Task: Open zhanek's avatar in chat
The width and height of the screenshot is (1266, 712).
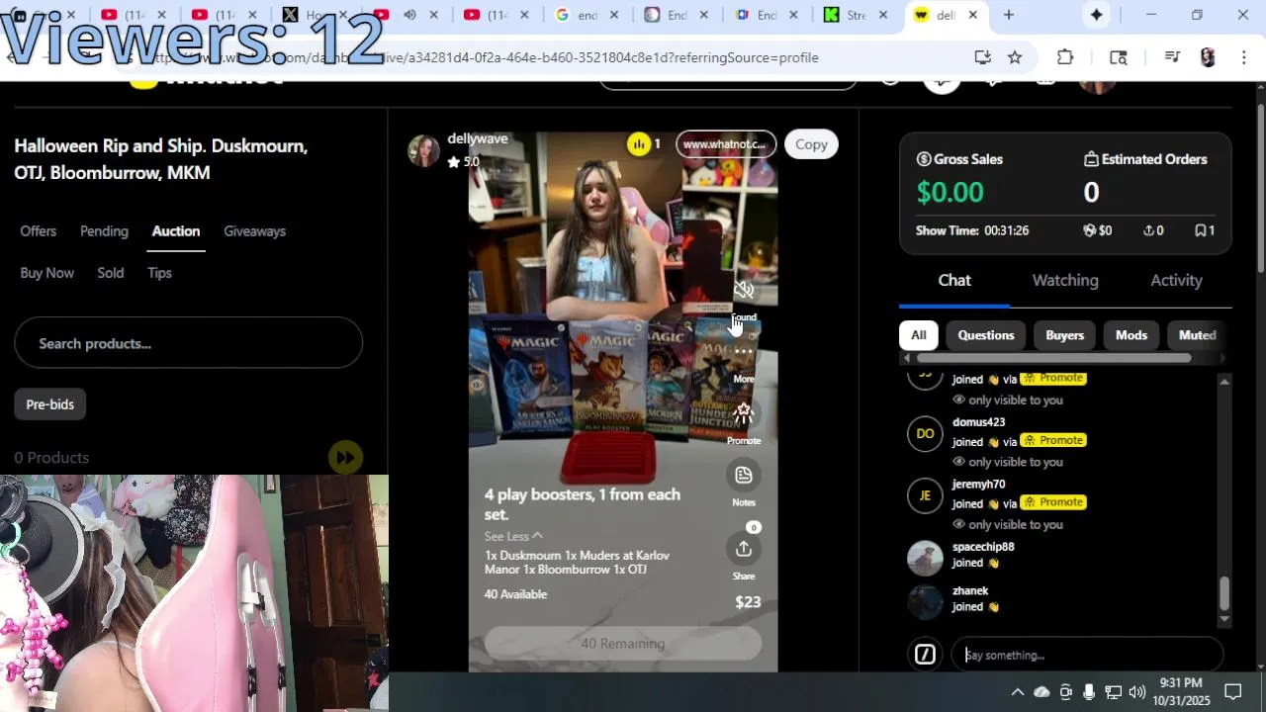Action: click(x=925, y=601)
